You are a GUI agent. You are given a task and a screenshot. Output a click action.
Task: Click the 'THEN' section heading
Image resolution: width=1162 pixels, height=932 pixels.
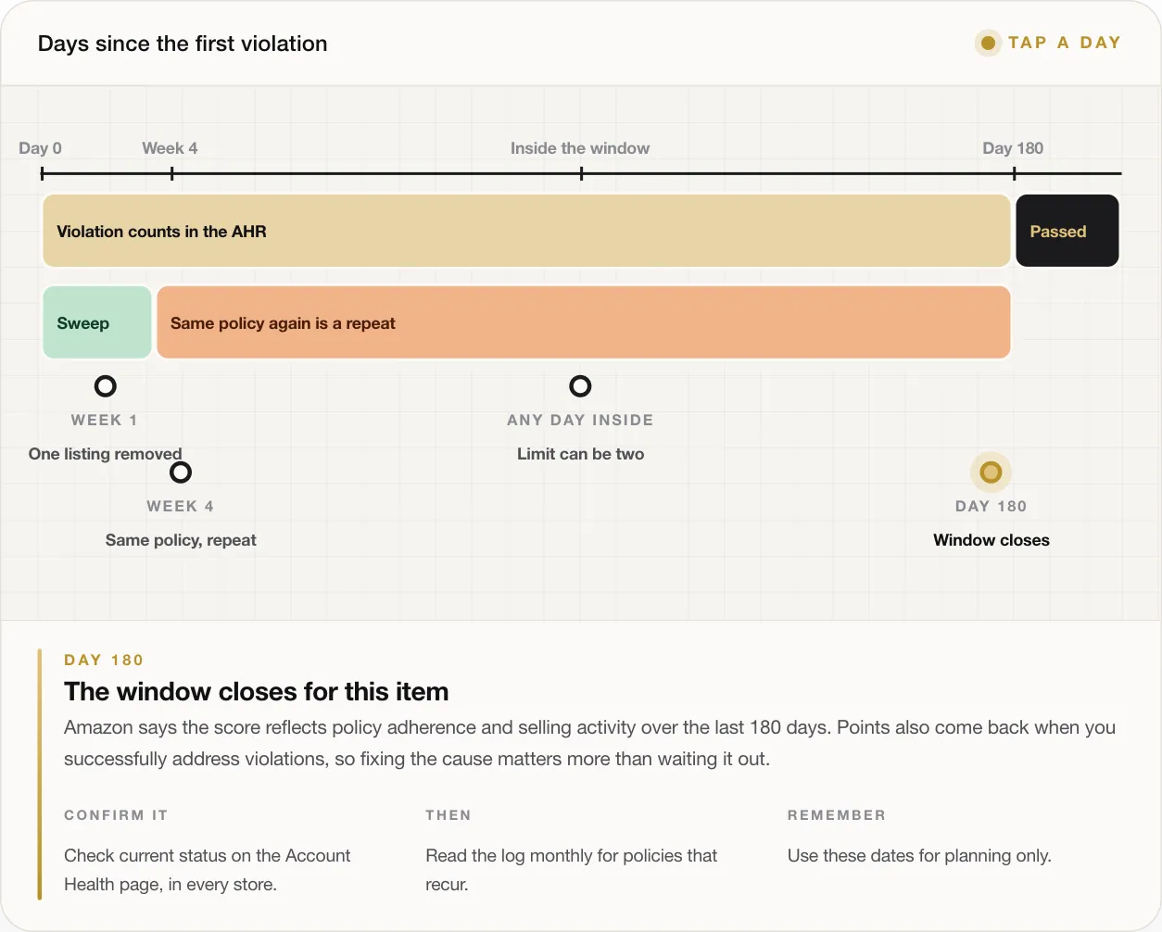tap(448, 815)
